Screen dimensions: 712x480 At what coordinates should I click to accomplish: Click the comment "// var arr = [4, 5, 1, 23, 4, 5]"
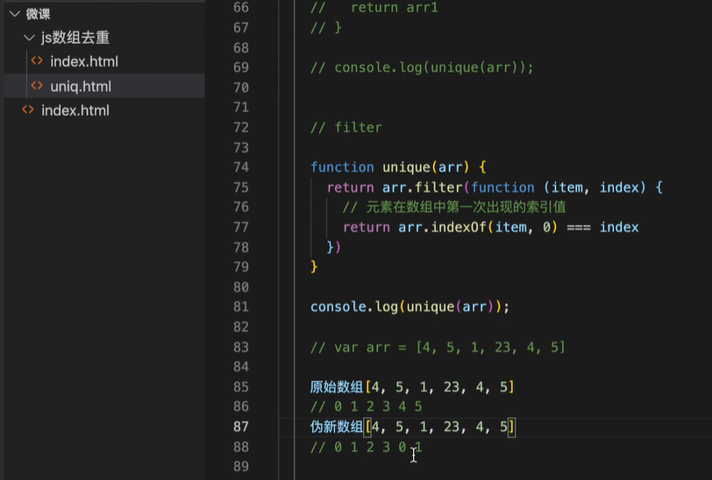(x=438, y=348)
